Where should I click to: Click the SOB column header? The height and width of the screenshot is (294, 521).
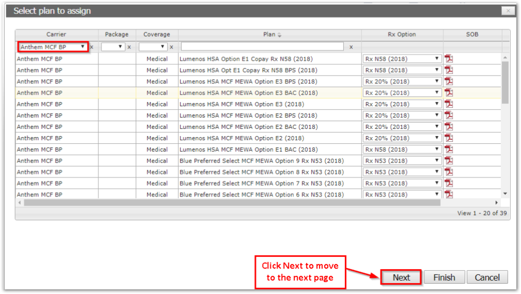pyautogui.click(x=472, y=35)
